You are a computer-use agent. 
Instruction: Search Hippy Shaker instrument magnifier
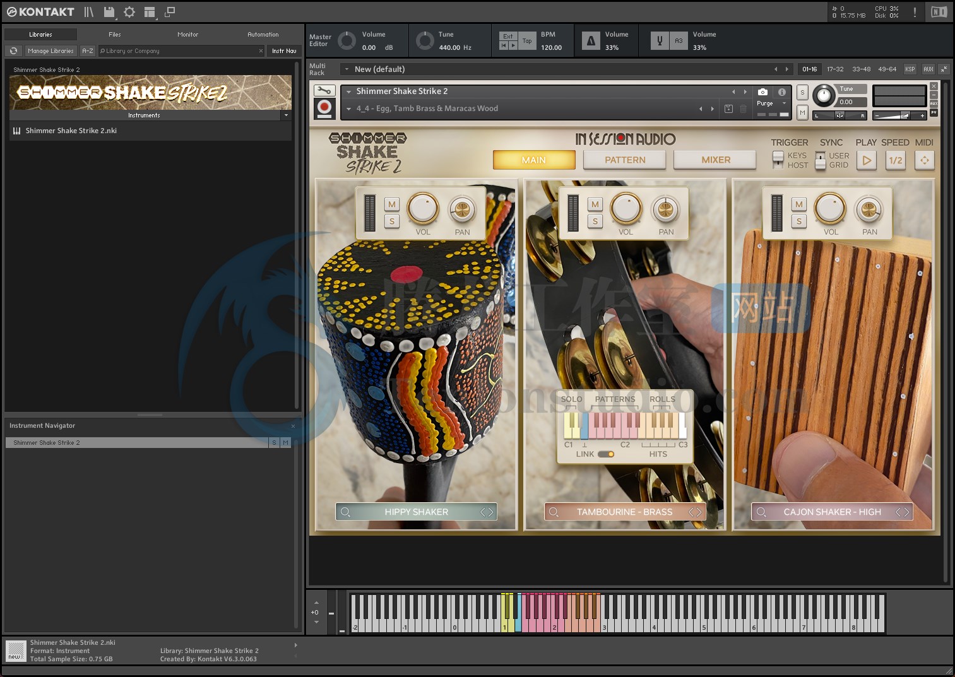click(x=345, y=512)
